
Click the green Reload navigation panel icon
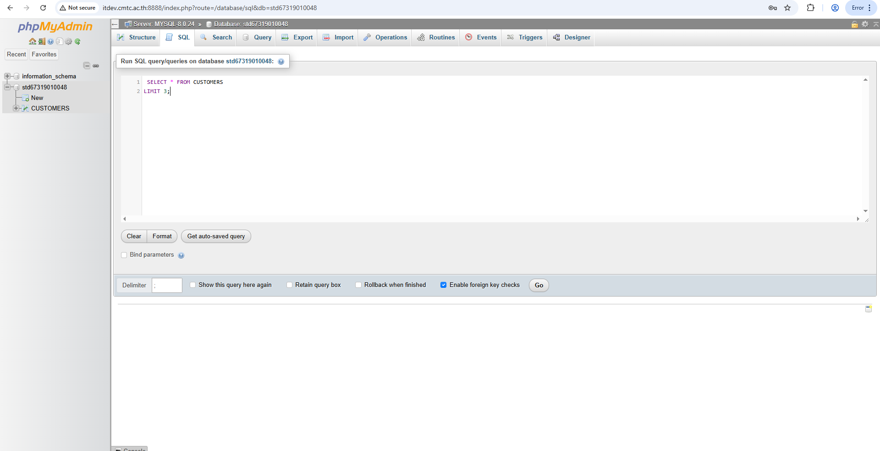pyautogui.click(x=77, y=42)
